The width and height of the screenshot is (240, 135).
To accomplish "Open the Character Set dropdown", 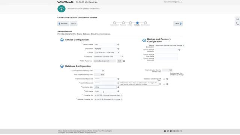I will pyautogui.click(x=108, y=95).
